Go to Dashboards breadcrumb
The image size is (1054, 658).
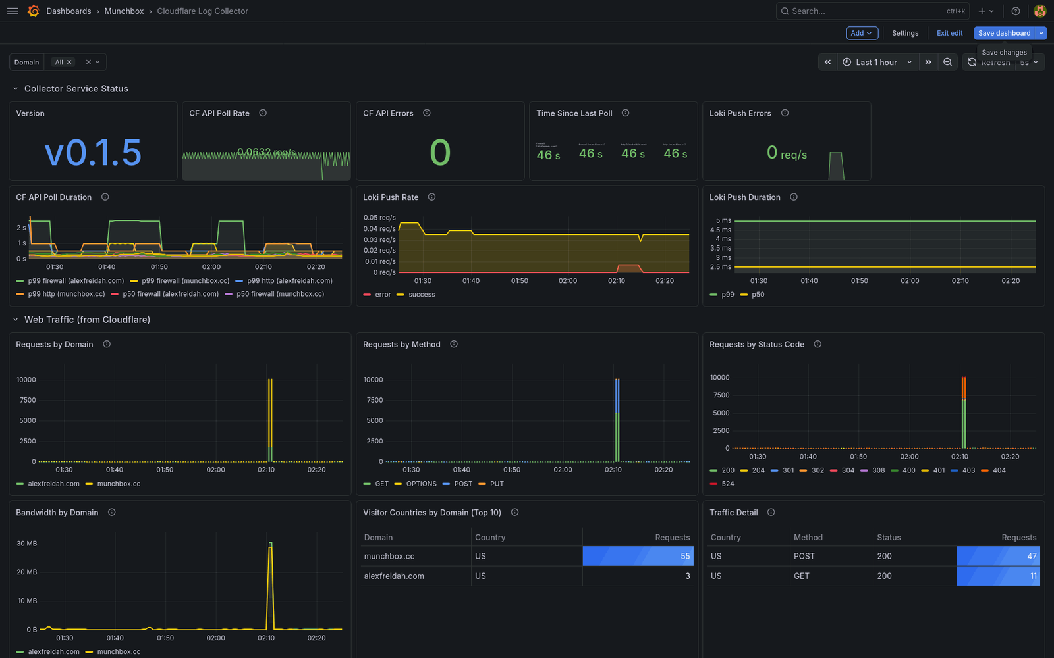click(69, 11)
